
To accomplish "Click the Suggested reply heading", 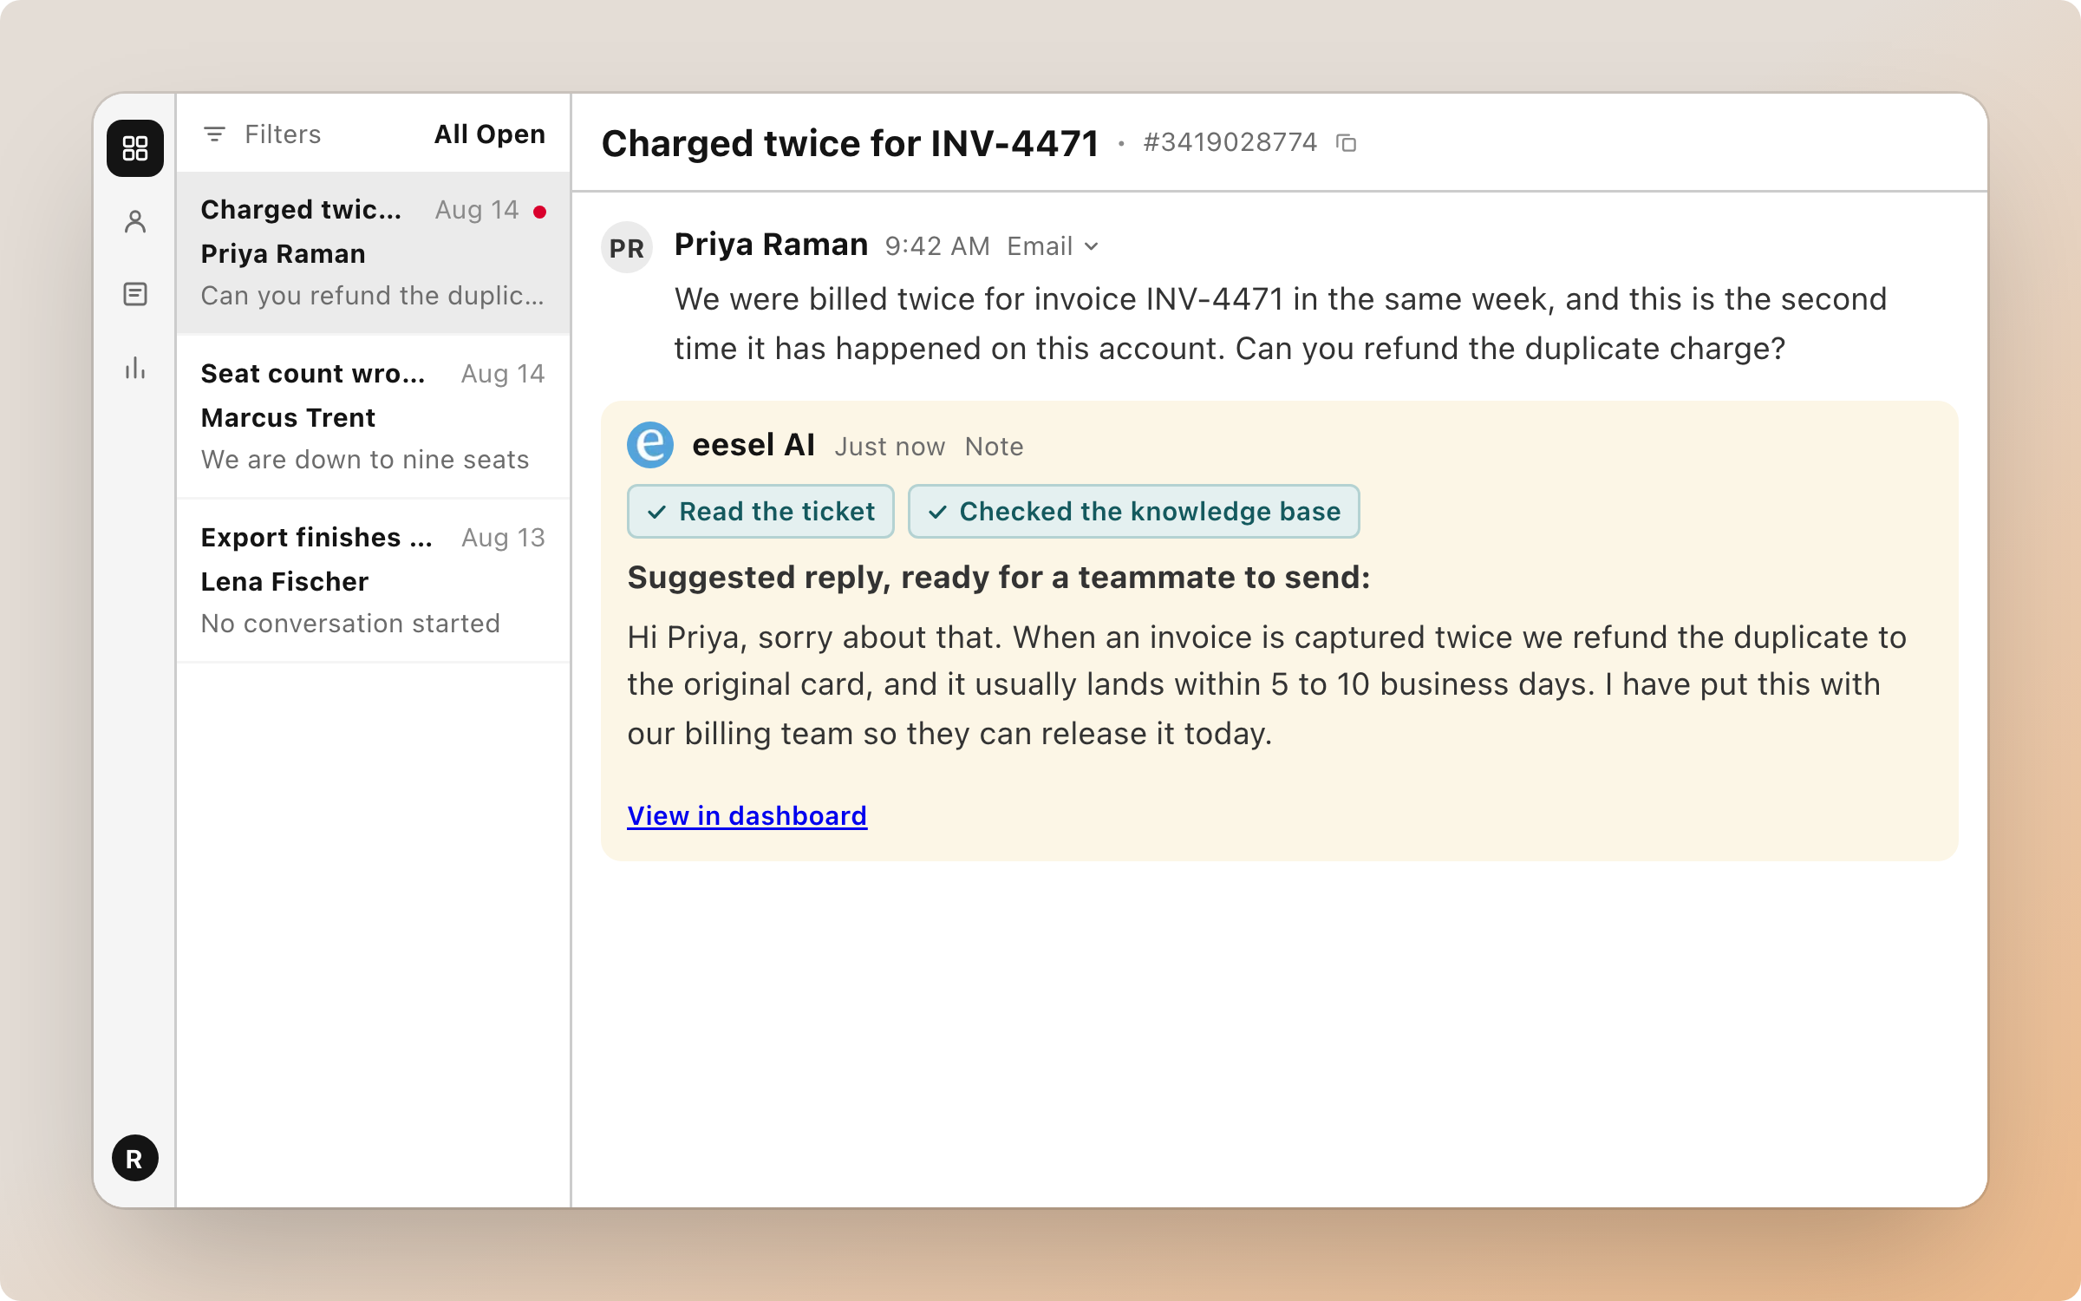I will [x=998, y=578].
